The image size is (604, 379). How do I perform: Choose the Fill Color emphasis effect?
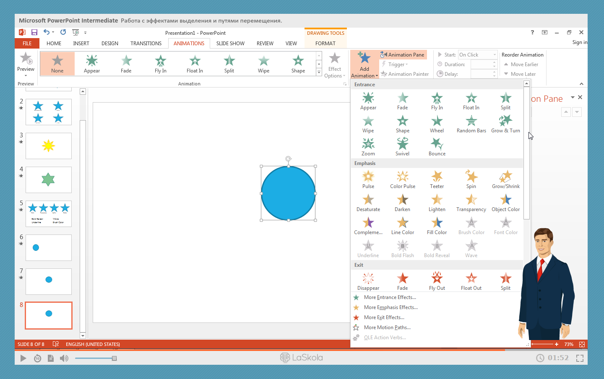[x=437, y=225]
